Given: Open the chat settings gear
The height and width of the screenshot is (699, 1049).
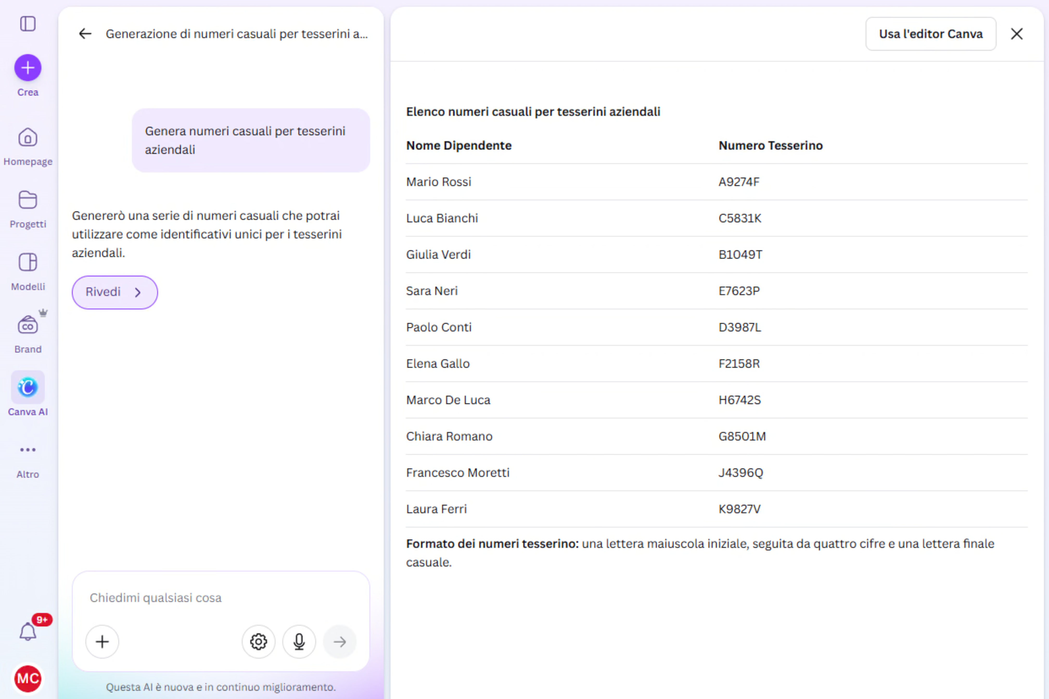Looking at the screenshot, I should click(x=258, y=642).
